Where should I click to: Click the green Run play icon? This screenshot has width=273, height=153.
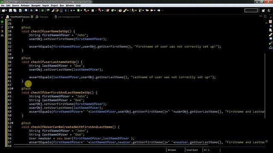point(78,10)
